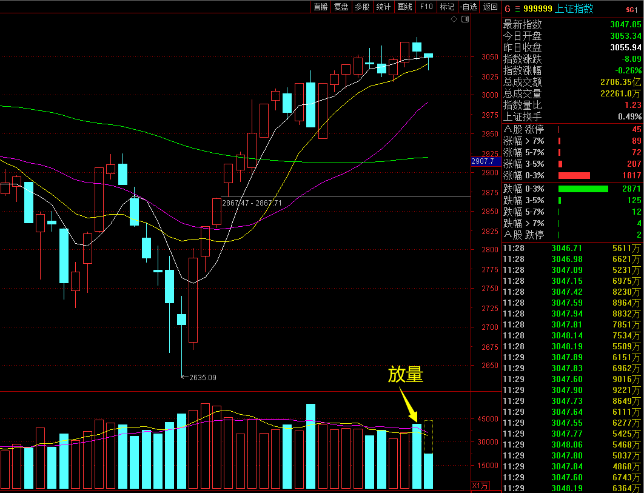Click the 指数涨跌 value -8.09
Image resolution: width=644 pixels, height=493 pixels.
click(x=631, y=59)
